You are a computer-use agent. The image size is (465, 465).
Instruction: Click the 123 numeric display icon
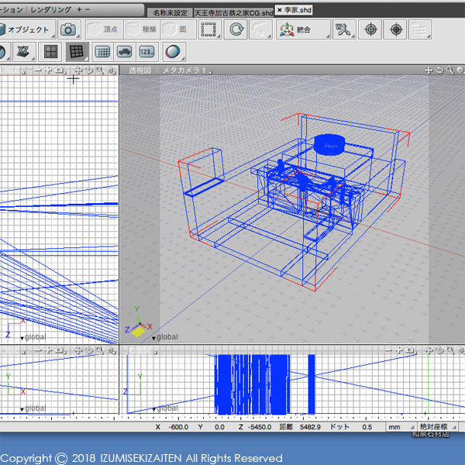point(146,52)
